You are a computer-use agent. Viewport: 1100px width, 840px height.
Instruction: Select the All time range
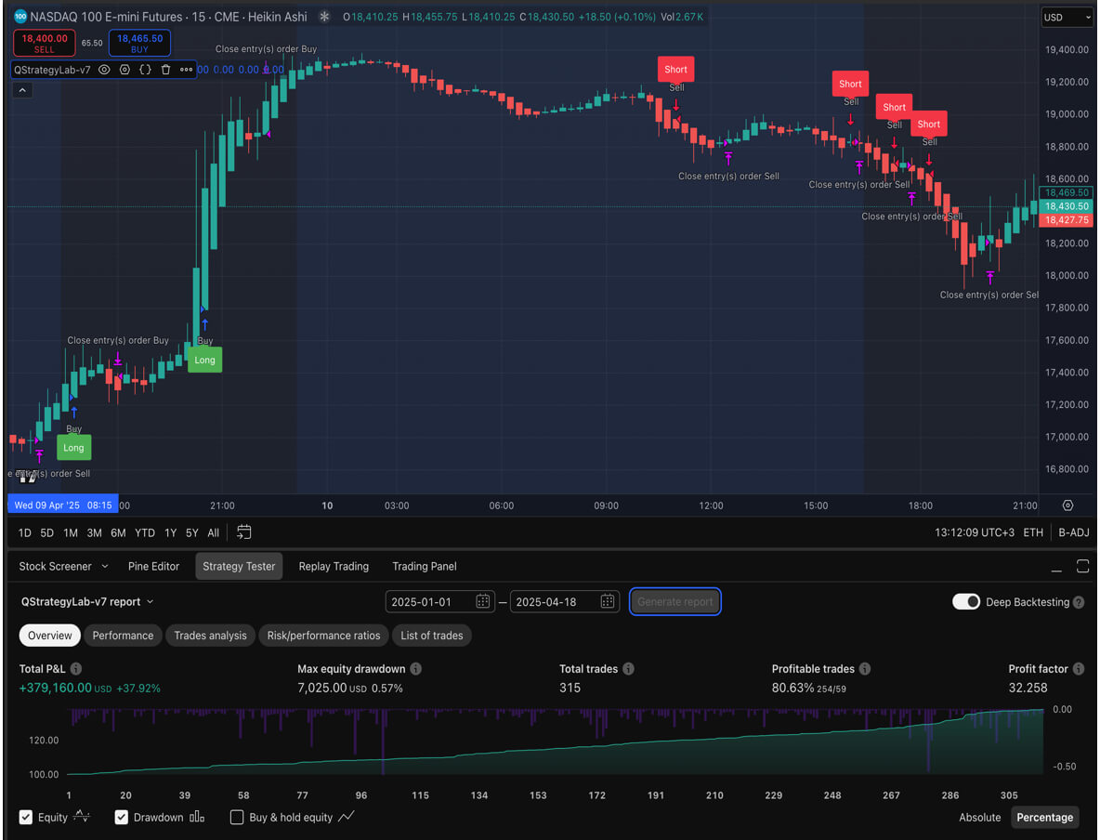(x=214, y=532)
